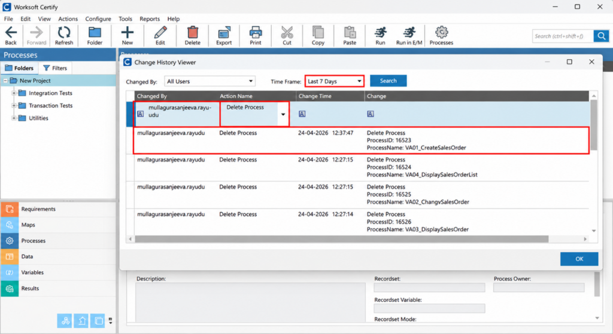Switch to the Filters tab
The image size is (613, 334).
click(55, 68)
